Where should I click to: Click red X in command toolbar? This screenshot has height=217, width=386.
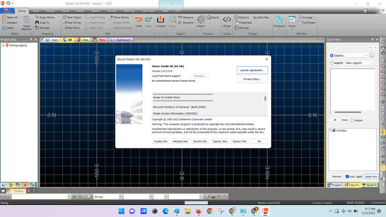80,197
